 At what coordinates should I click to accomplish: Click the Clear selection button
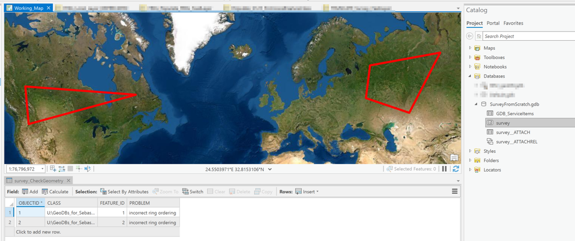(216, 192)
